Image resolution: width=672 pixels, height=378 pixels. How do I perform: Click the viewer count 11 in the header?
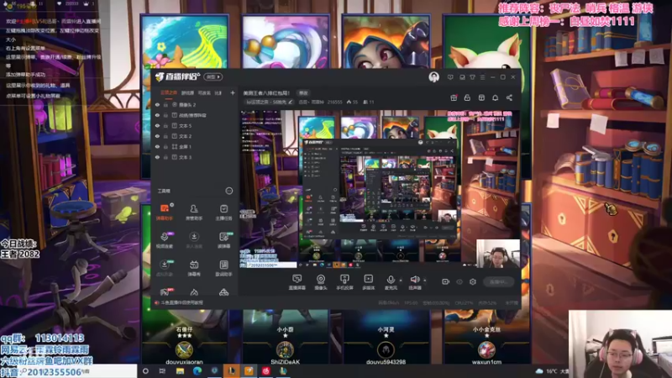click(x=369, y=102)
